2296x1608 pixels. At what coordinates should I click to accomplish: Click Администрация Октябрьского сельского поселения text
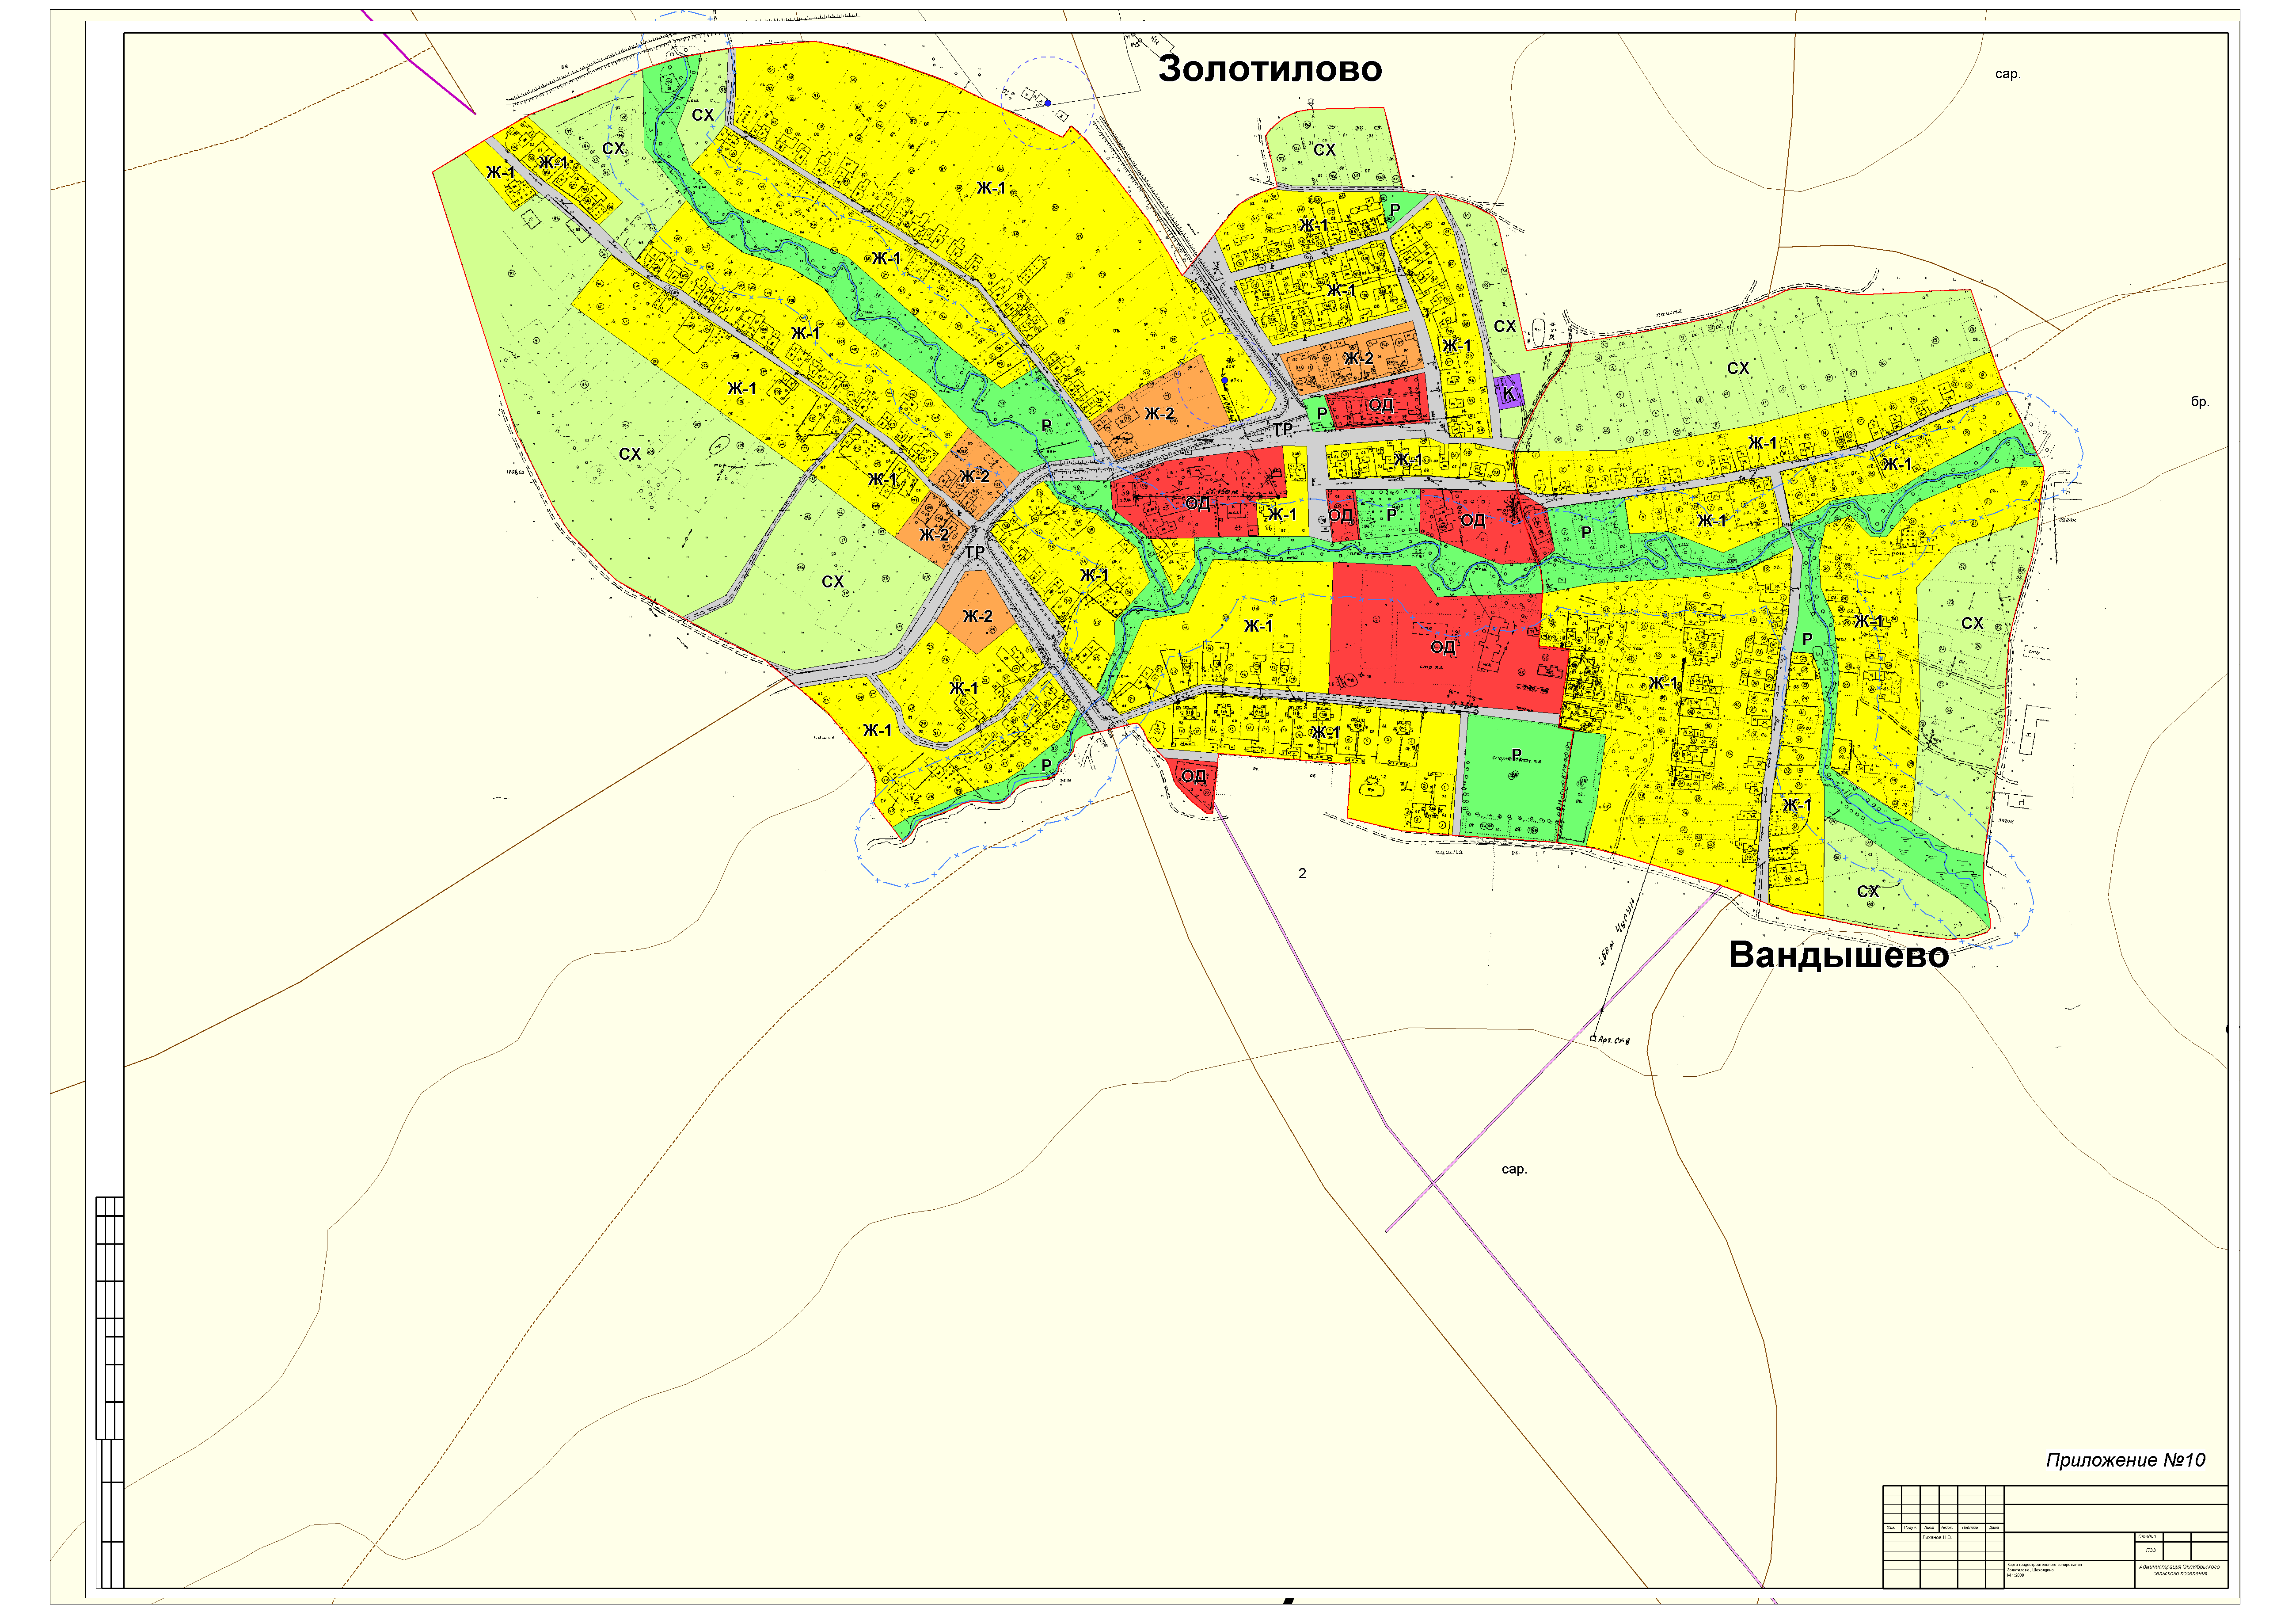(x=2179, y=1570)
